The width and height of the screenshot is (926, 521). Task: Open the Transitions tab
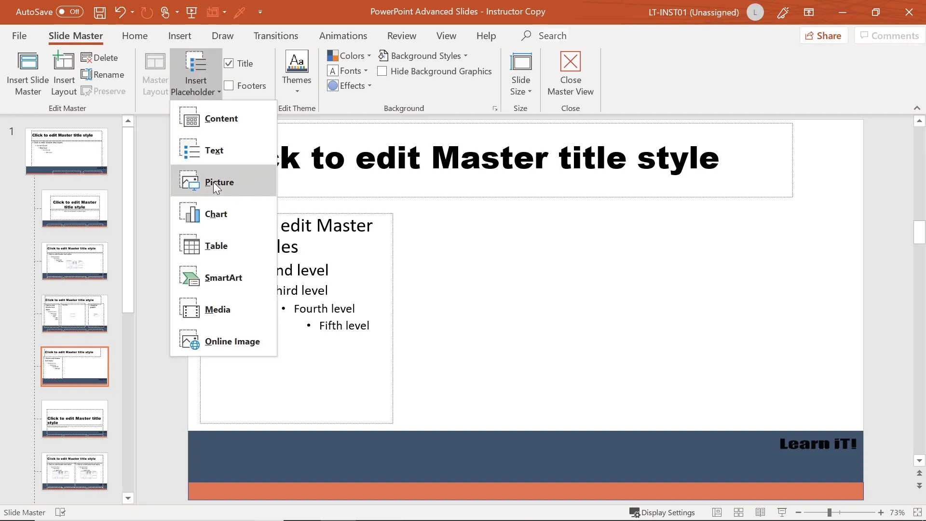click(x=276, y=36)
